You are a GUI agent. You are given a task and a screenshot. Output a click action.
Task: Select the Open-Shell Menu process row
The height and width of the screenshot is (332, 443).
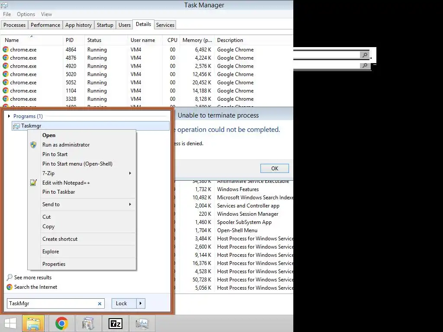pyautogui.click(x=234, y=230)
